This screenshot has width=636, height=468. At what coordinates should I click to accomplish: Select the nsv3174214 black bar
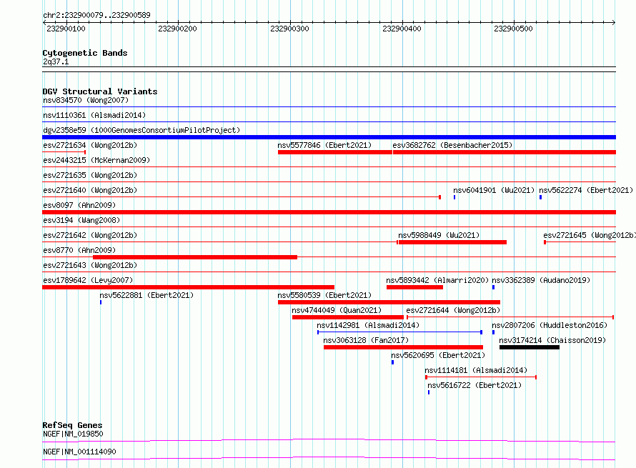click(530, 347)
